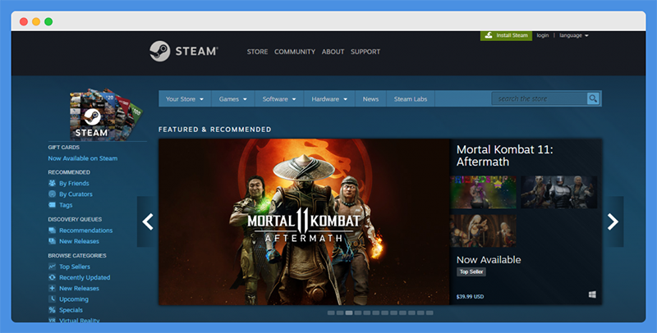Open the Mortal Kombat 11 Aftermath banner image
Screen dimensions: 657x333
[x=304, y=221]
